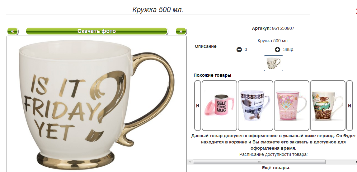Jump to previous similar products arrow
This screenshot has height=172, width=357.
point(198,106)
